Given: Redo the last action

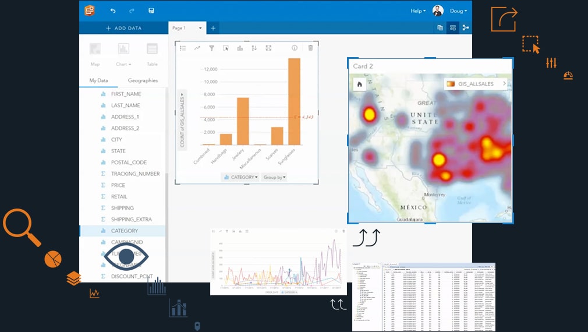Looking at the screenshot, I should (x=132, y=11).
